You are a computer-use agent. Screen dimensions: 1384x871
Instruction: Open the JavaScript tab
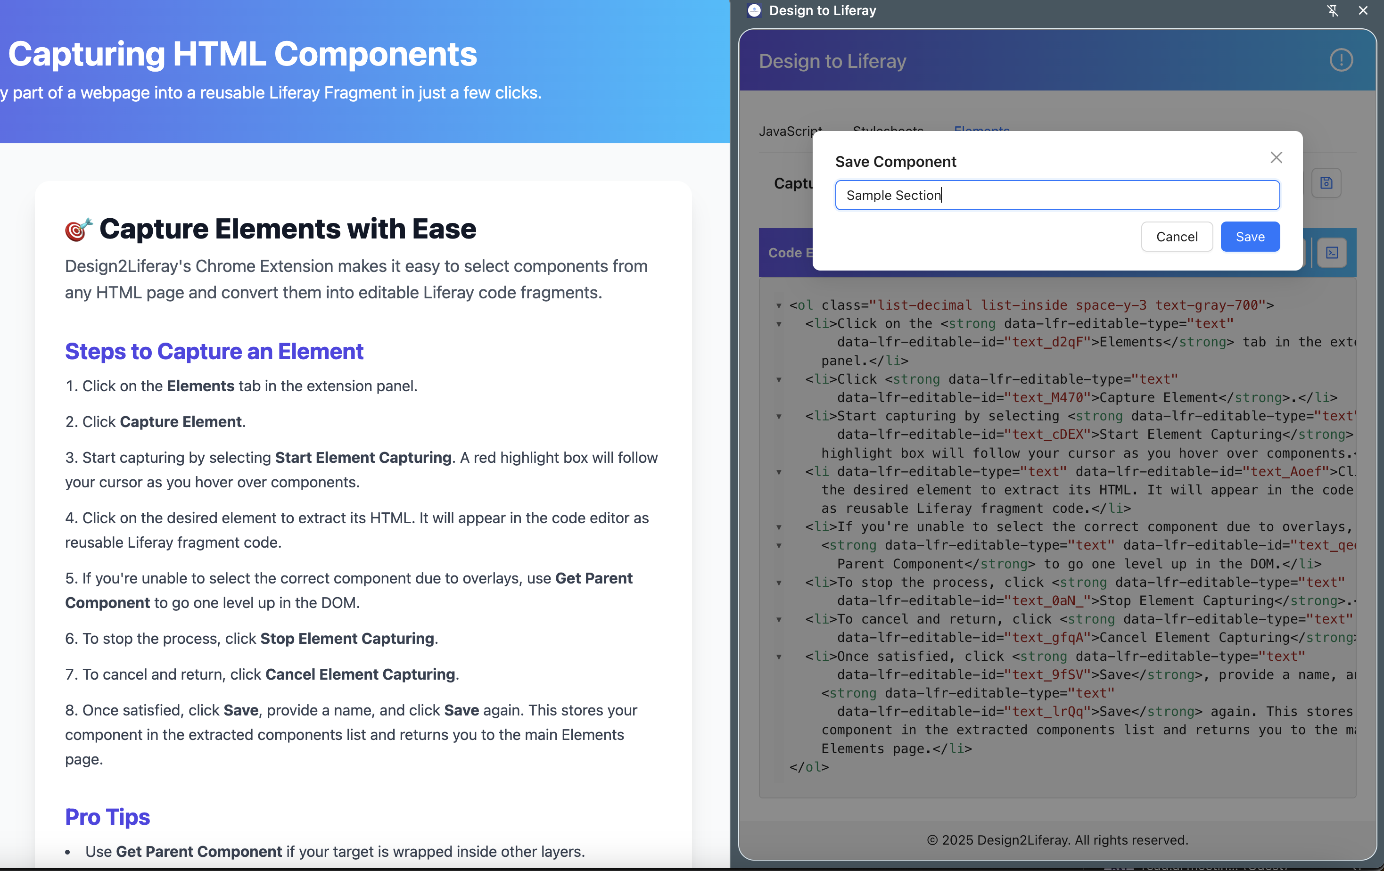790,131
